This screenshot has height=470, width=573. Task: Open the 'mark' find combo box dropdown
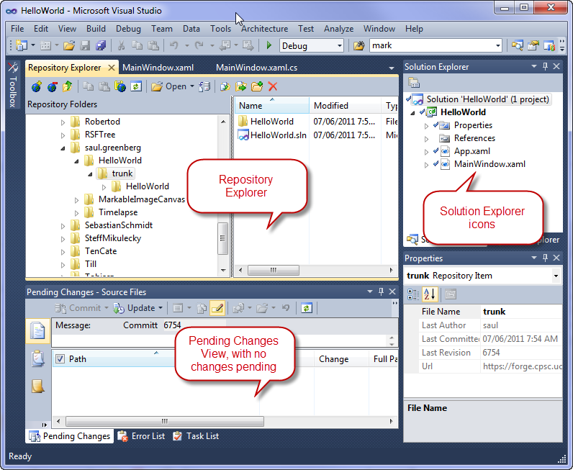(497, 45)
